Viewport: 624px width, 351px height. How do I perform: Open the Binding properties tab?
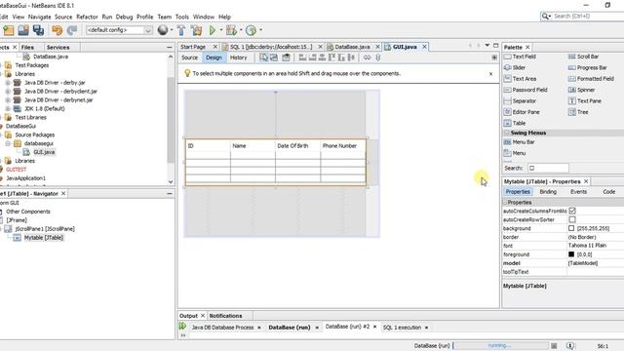(548, 192)
